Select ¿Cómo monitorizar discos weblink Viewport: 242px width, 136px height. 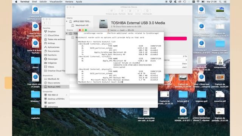(202, 114)
